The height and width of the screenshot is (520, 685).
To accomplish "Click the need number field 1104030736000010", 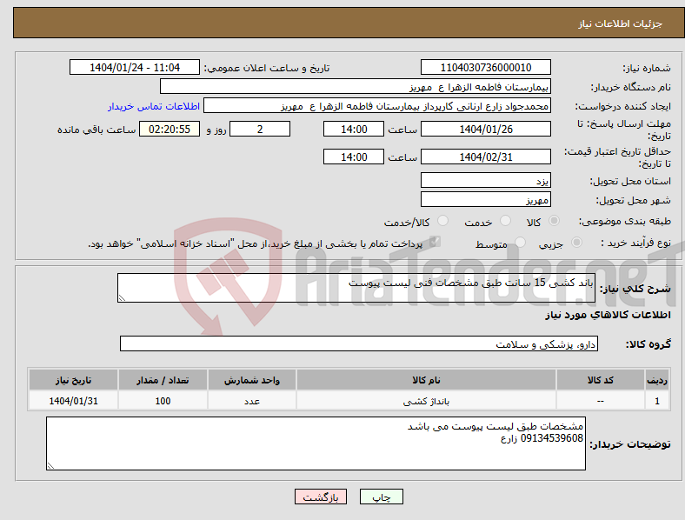I will (x=486, y=68).
